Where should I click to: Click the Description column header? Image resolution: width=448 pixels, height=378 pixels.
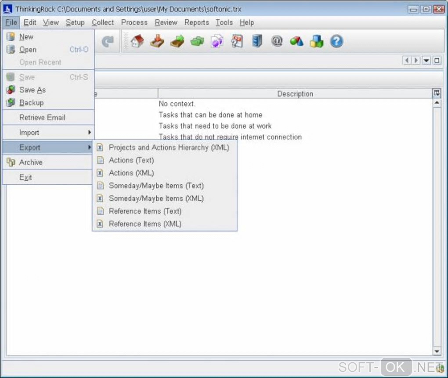[295, 94]
